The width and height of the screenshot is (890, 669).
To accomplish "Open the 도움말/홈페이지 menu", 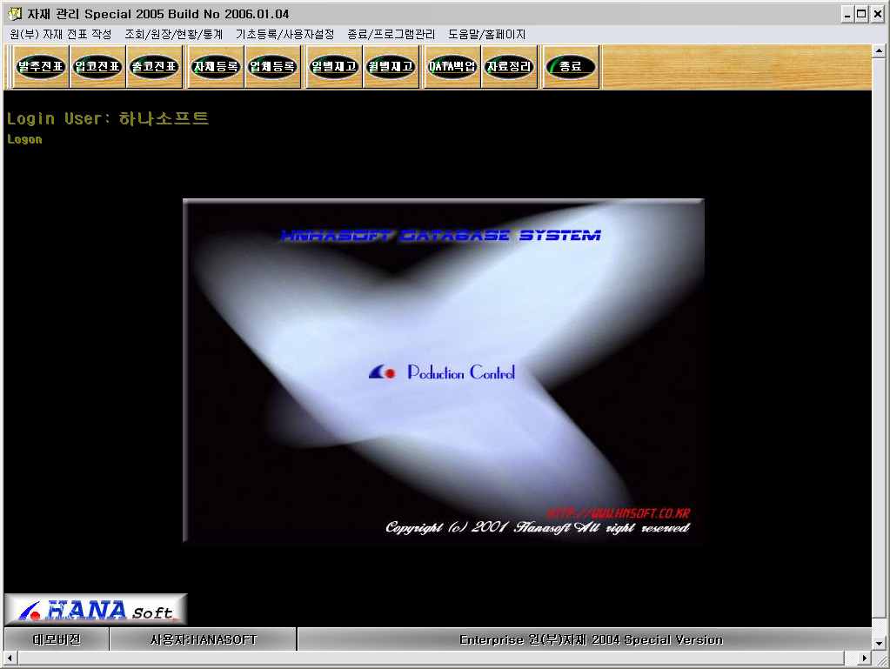I will (x=486, y=34).
